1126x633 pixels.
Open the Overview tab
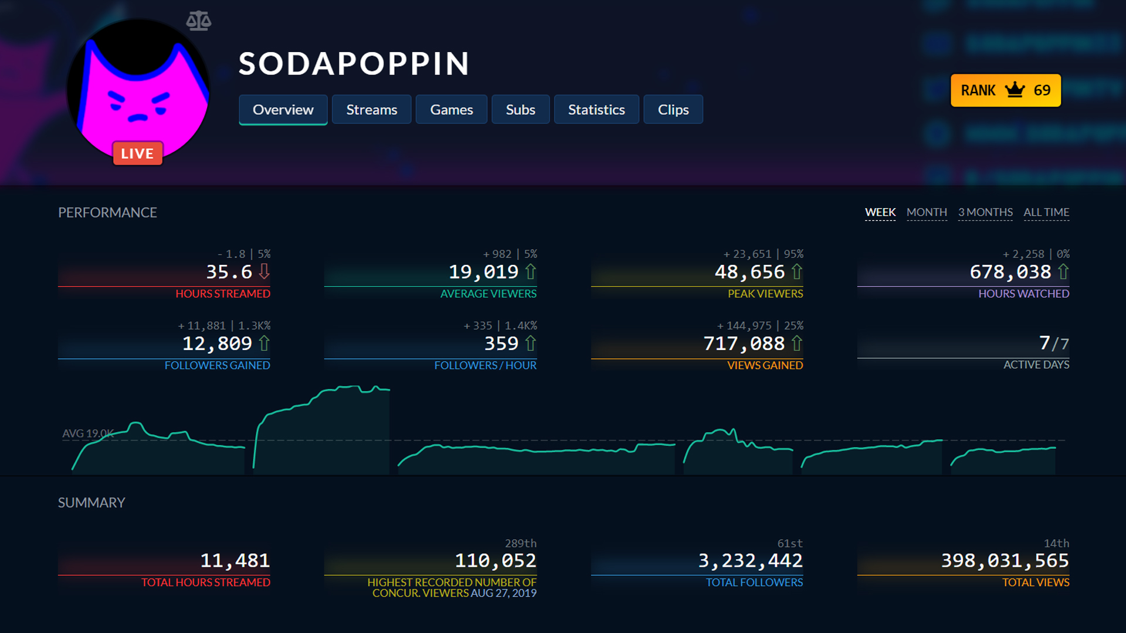click(x=283, y=110)
